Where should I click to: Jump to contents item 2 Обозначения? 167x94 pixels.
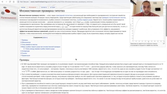click(x=26, y=42)
